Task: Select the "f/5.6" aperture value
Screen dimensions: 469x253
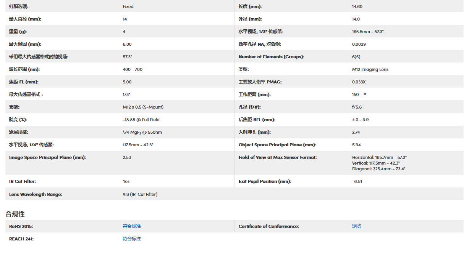Action: [357, 107]
